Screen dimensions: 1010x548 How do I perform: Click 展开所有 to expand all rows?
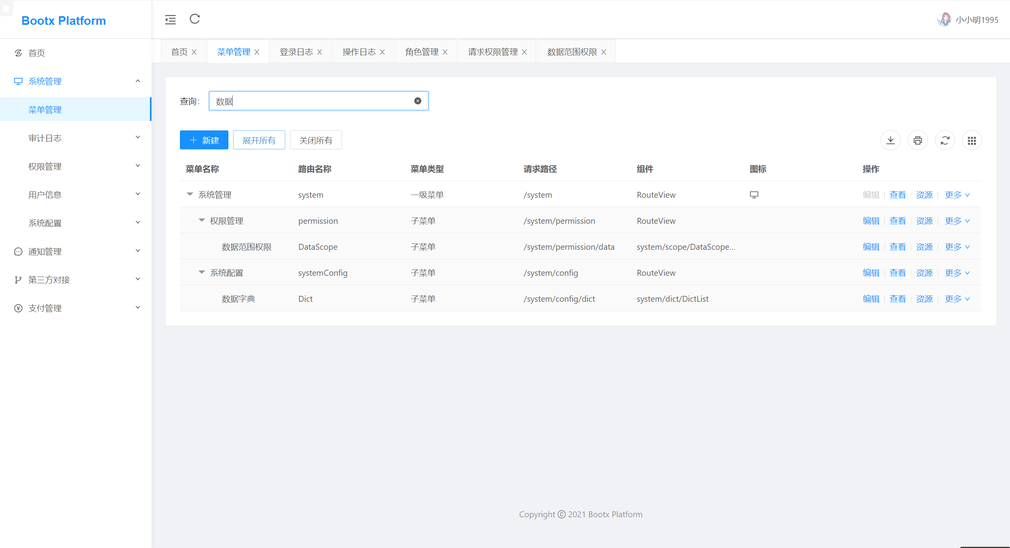pos(259,140)
